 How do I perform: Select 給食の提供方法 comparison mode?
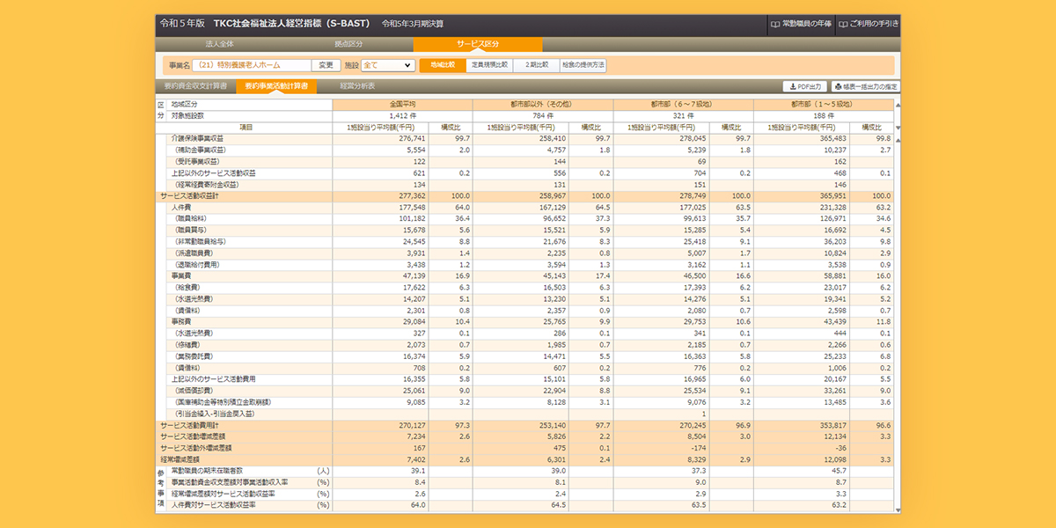[x=583, y=65]
